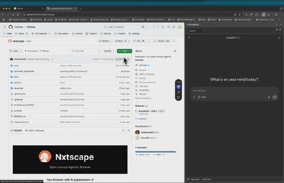The height and width of the screenshot is (183, 284).
Task: Click the plus attach icon in ChatGPT prompt
Action: click(194, 97)
